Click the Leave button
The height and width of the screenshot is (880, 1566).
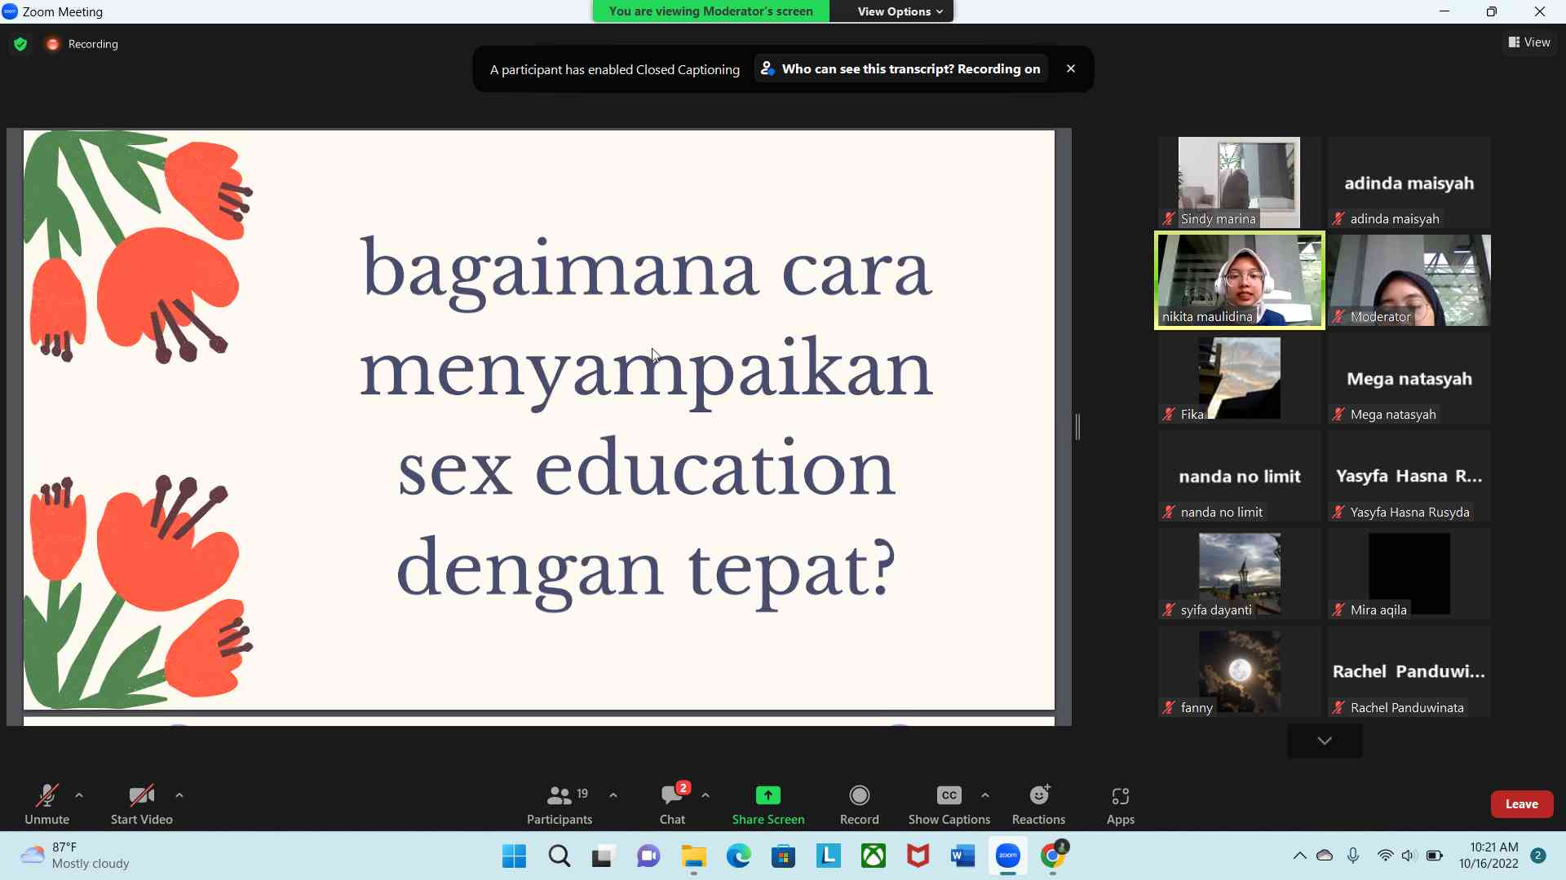click(x=1521, y=803)
